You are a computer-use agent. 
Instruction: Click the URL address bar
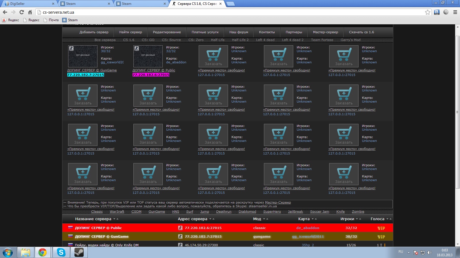tap(230, 12)
